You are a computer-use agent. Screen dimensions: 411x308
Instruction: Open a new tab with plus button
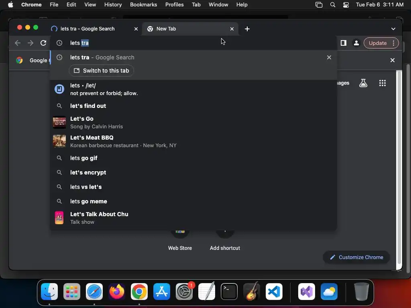pos(247,29)
